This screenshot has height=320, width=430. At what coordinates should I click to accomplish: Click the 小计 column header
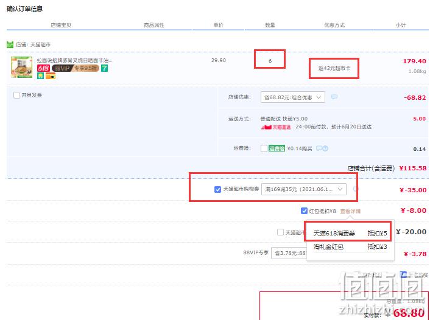(400, 25)
